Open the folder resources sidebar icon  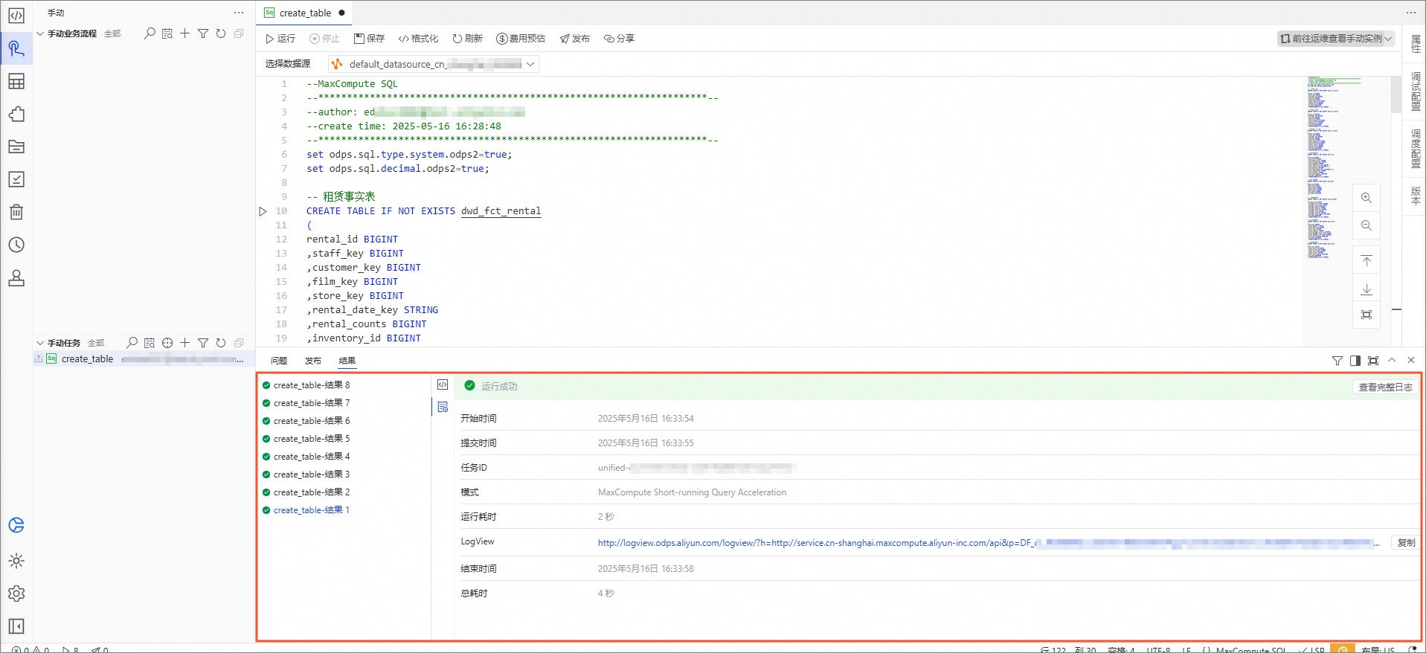coord(16,147)
